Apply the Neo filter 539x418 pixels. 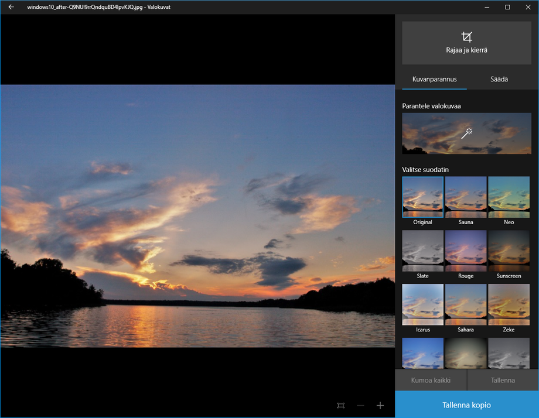click(509, 197)
